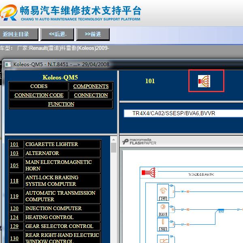Open the CONNECTION tab
243x243 pixels.
[91, 95]
